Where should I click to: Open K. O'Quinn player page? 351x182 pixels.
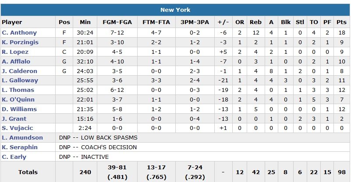[17, 100]
